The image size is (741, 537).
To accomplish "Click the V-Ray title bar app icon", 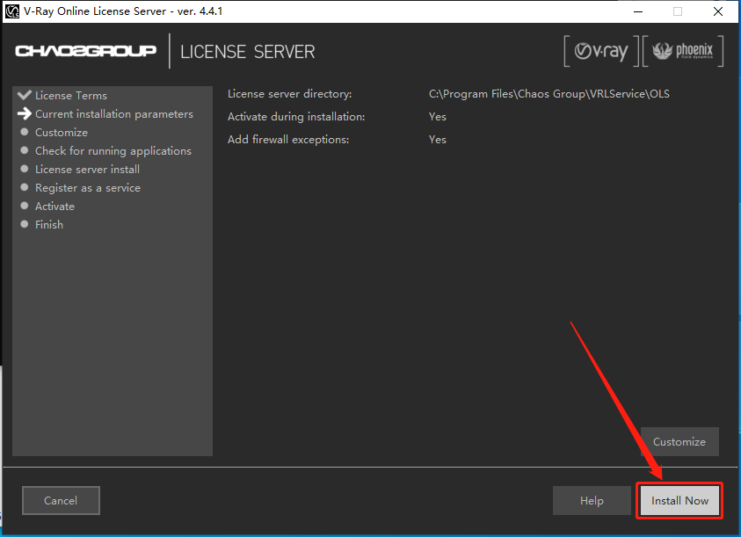I will 11,11.
